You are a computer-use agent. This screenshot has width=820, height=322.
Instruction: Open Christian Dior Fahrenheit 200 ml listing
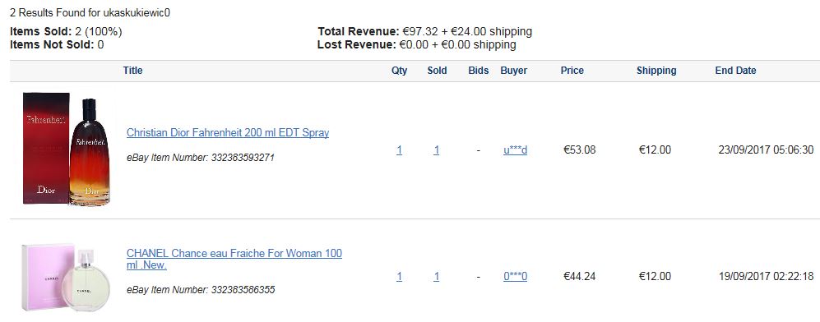[228, 132]
